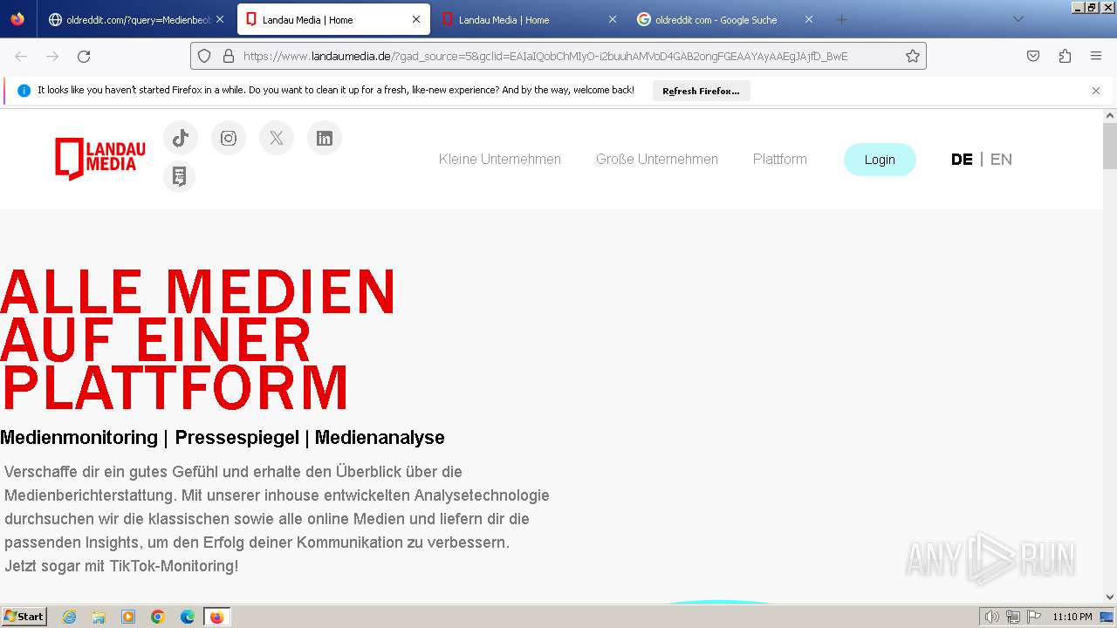Open Windows Explorer folder in taskbar
The image size is (1117, 628).
coord(99,617)
